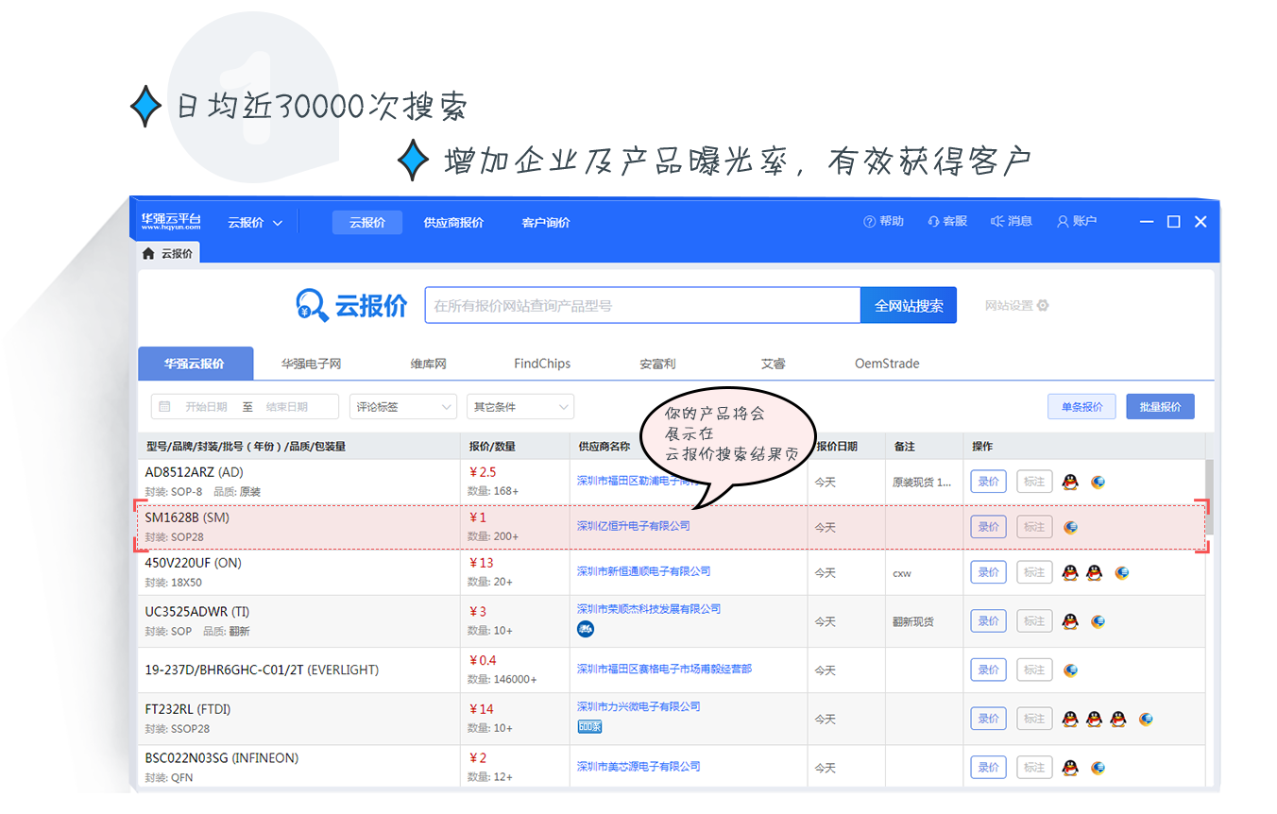
Task: Click 录价 for 19-237D EVERLIGHT row
Action: pos(988,670)
